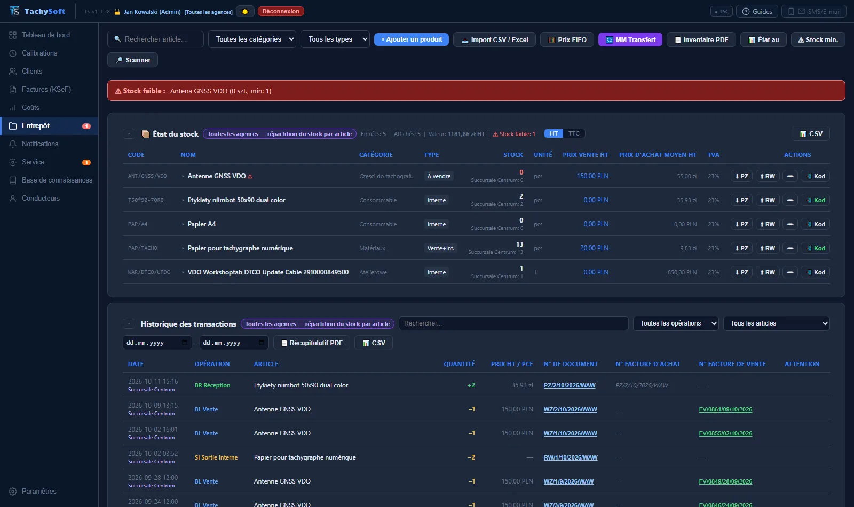854x507 pixels.
Task: Click Kod for Antenne GNSS VDO
Action: [816, 176]
